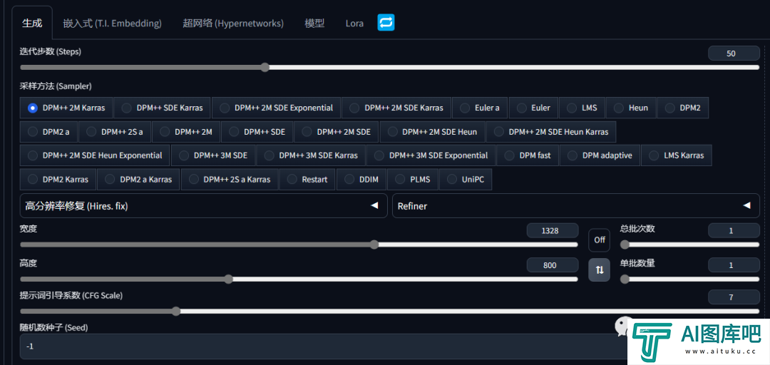Select the Euler a sampler
This screenshot has height=365, width=770.
478,108
